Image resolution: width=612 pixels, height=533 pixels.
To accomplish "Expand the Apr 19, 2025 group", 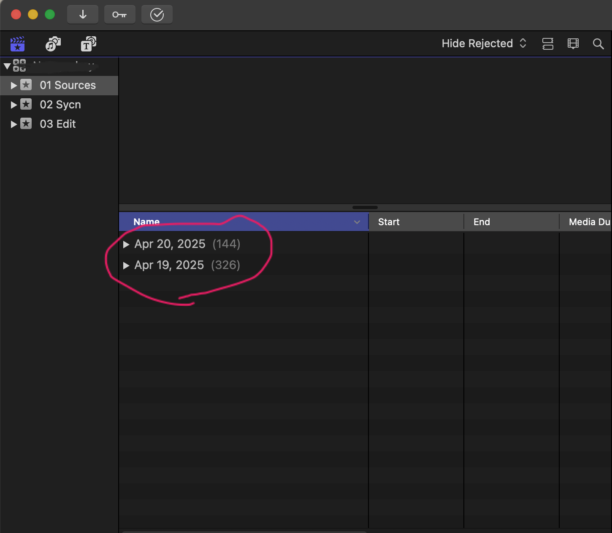I will tap(126, 266).
